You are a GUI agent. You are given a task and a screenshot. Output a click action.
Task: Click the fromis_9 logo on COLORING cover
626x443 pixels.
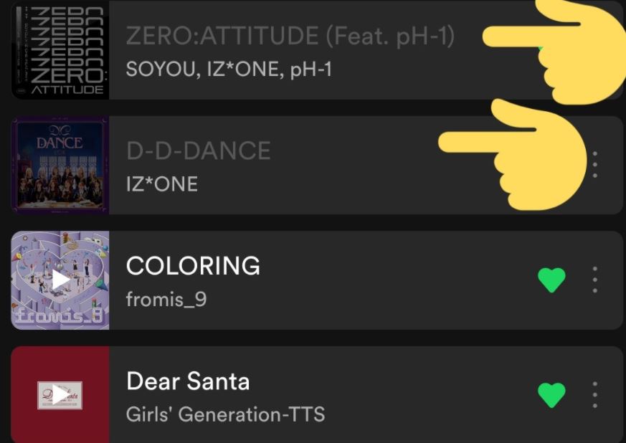pyautogui.click(x=59, y=316)
